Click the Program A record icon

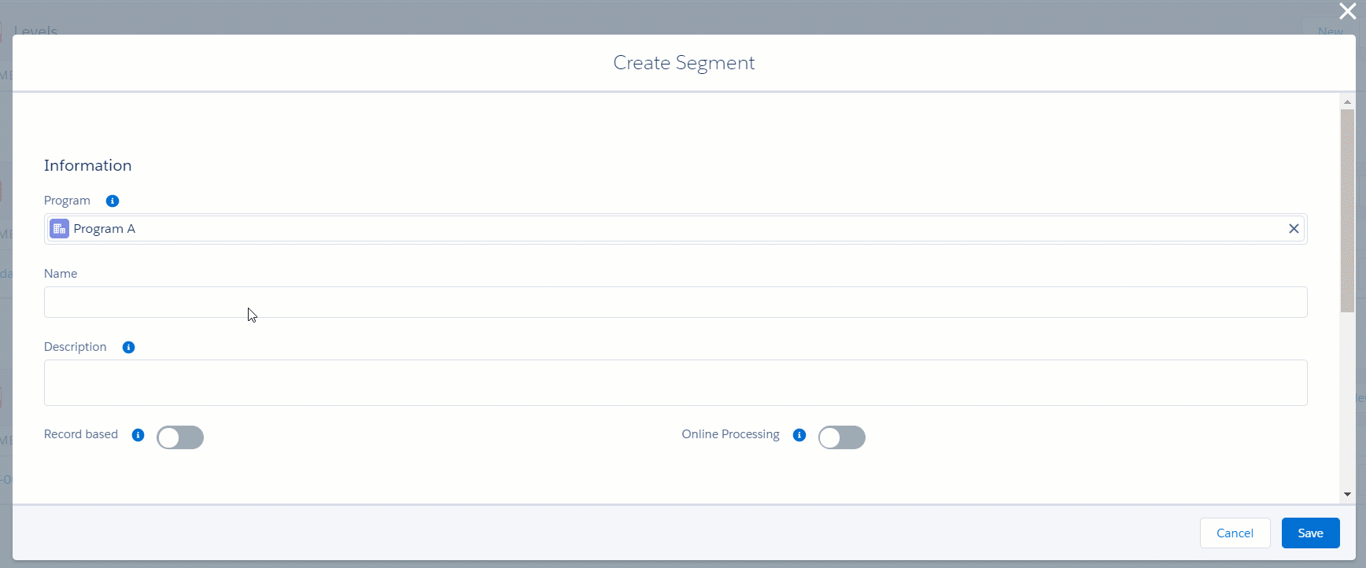tap(59, 228)
